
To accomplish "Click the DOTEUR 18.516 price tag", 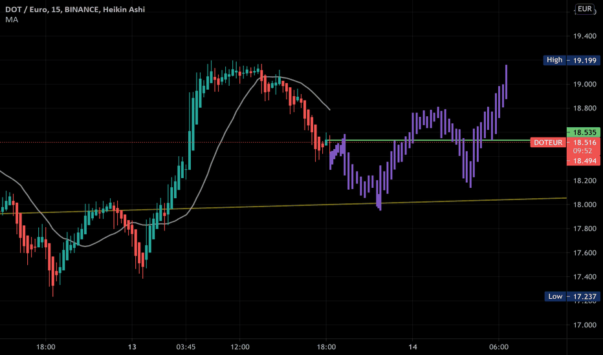I will [565, 143].
